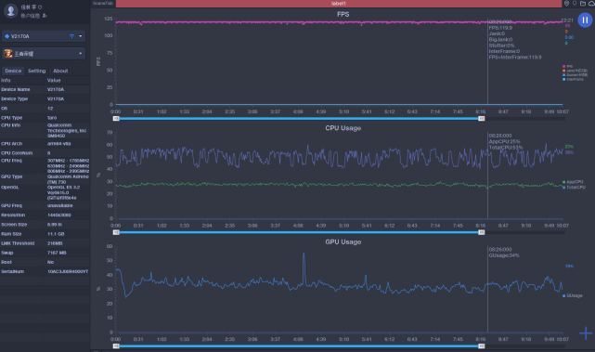
Task: Select the Ram Size 11.1 GB row
Action: click(x=45, y=234)
